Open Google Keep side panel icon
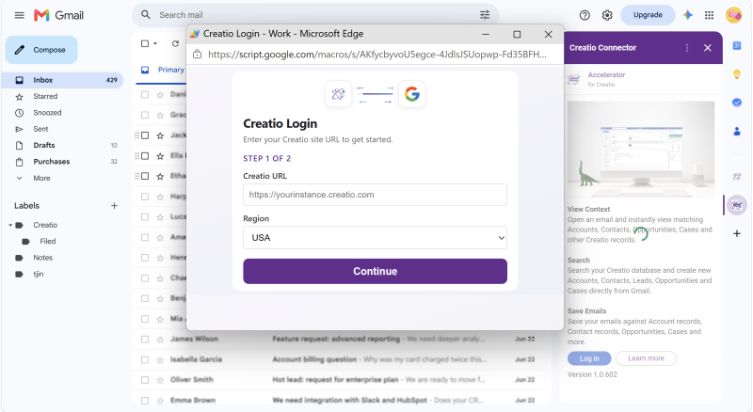 [x=737, y=74]
